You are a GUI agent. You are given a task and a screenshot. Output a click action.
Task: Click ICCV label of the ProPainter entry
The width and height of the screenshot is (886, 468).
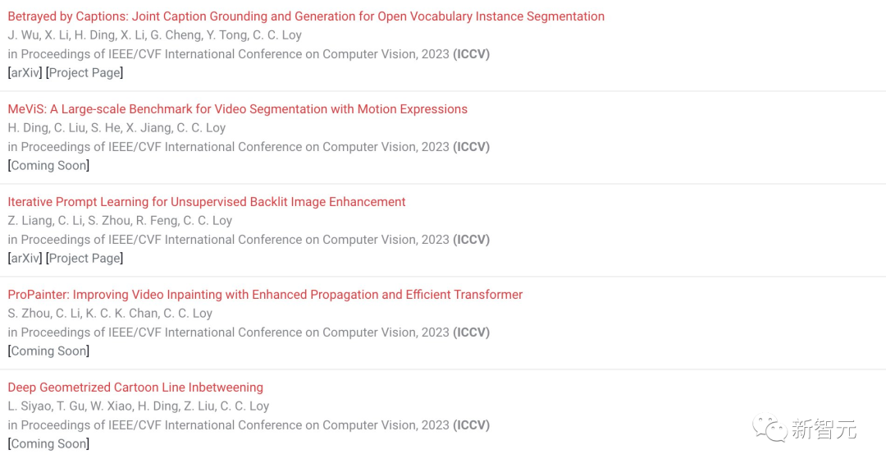coord(471,332)
